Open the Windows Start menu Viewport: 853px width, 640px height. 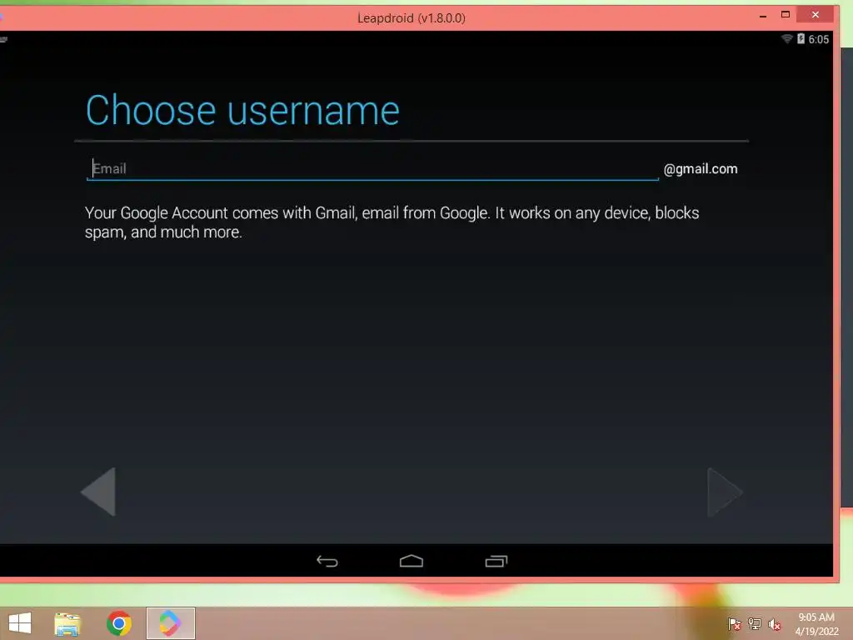coord(20,623)
